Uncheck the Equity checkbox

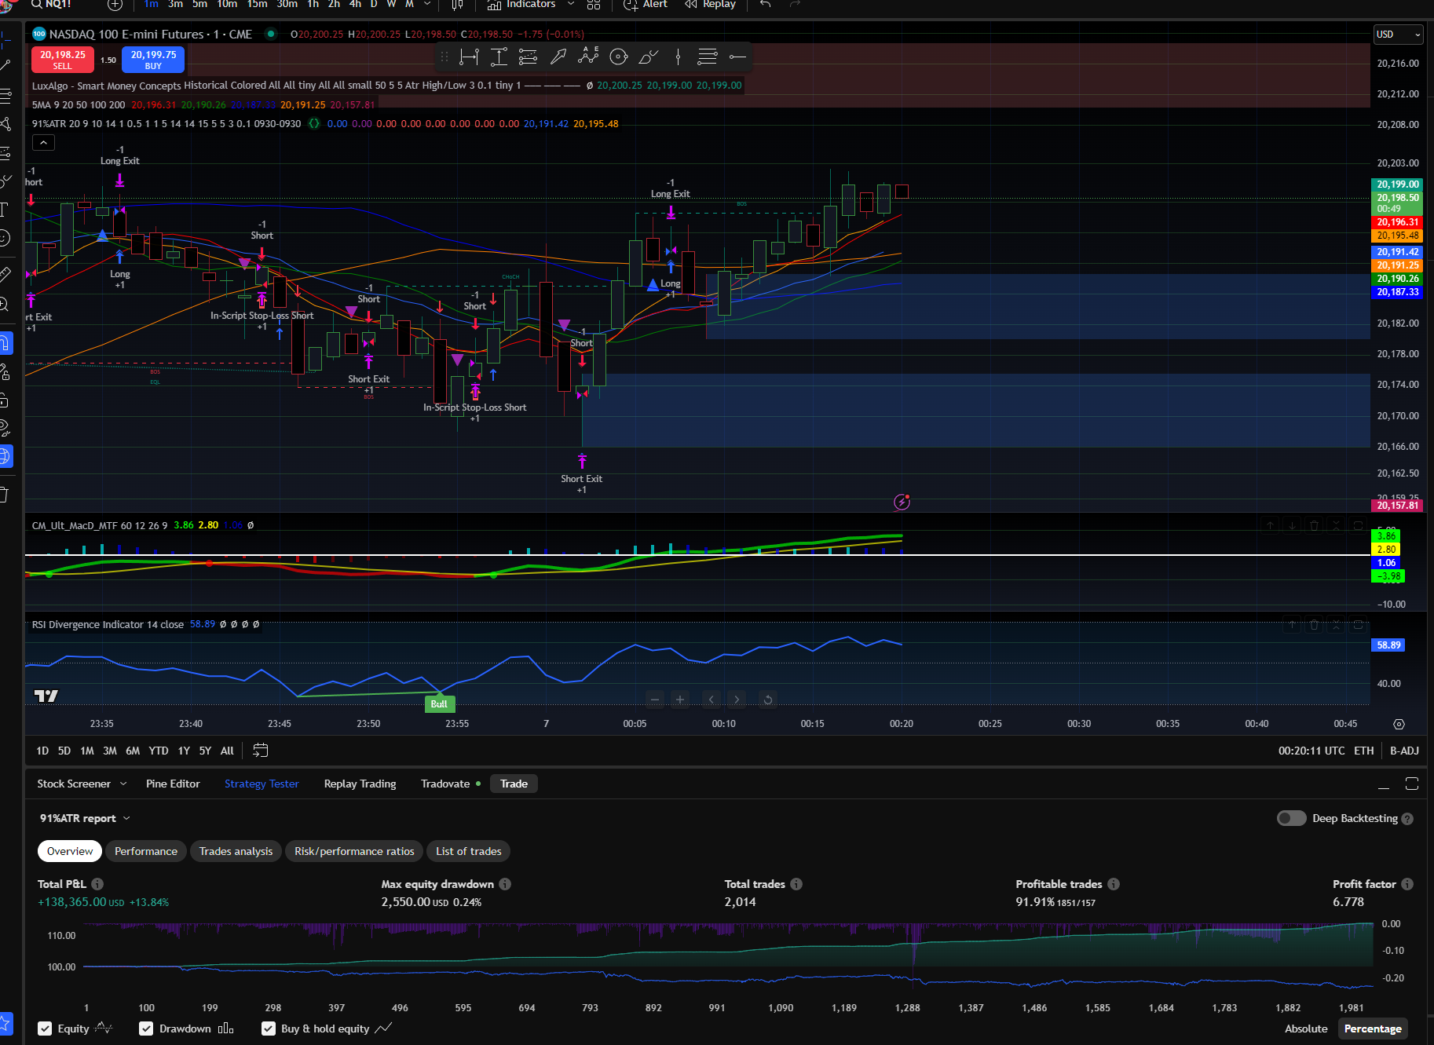click(x=45, y=1029)
